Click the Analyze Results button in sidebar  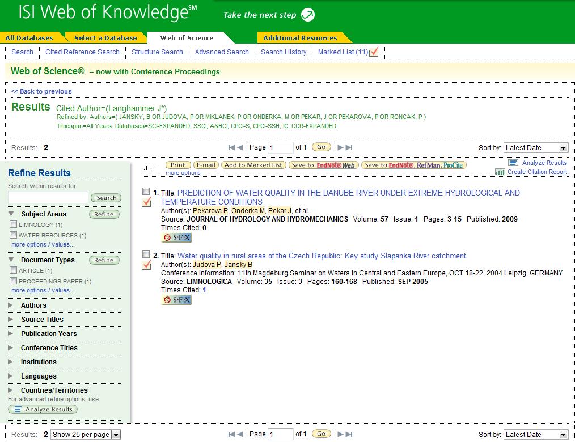(x=43, y=409)
